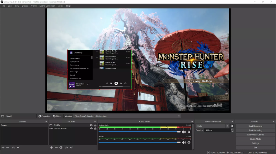Open the Fade transition dropdown
276x154 pixels.
[212, 126]
